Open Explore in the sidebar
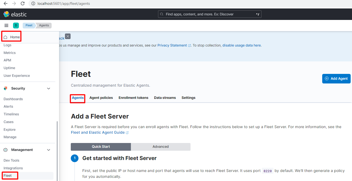This screenshot has height=181, width=352. click(x=10, y=130)
